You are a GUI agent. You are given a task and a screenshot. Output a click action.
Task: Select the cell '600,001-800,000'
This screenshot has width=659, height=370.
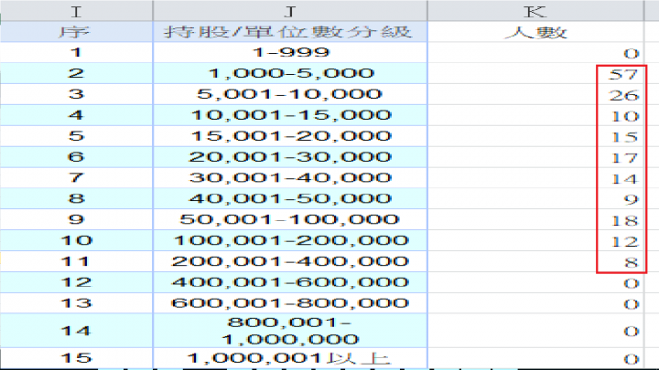[290, 303]
